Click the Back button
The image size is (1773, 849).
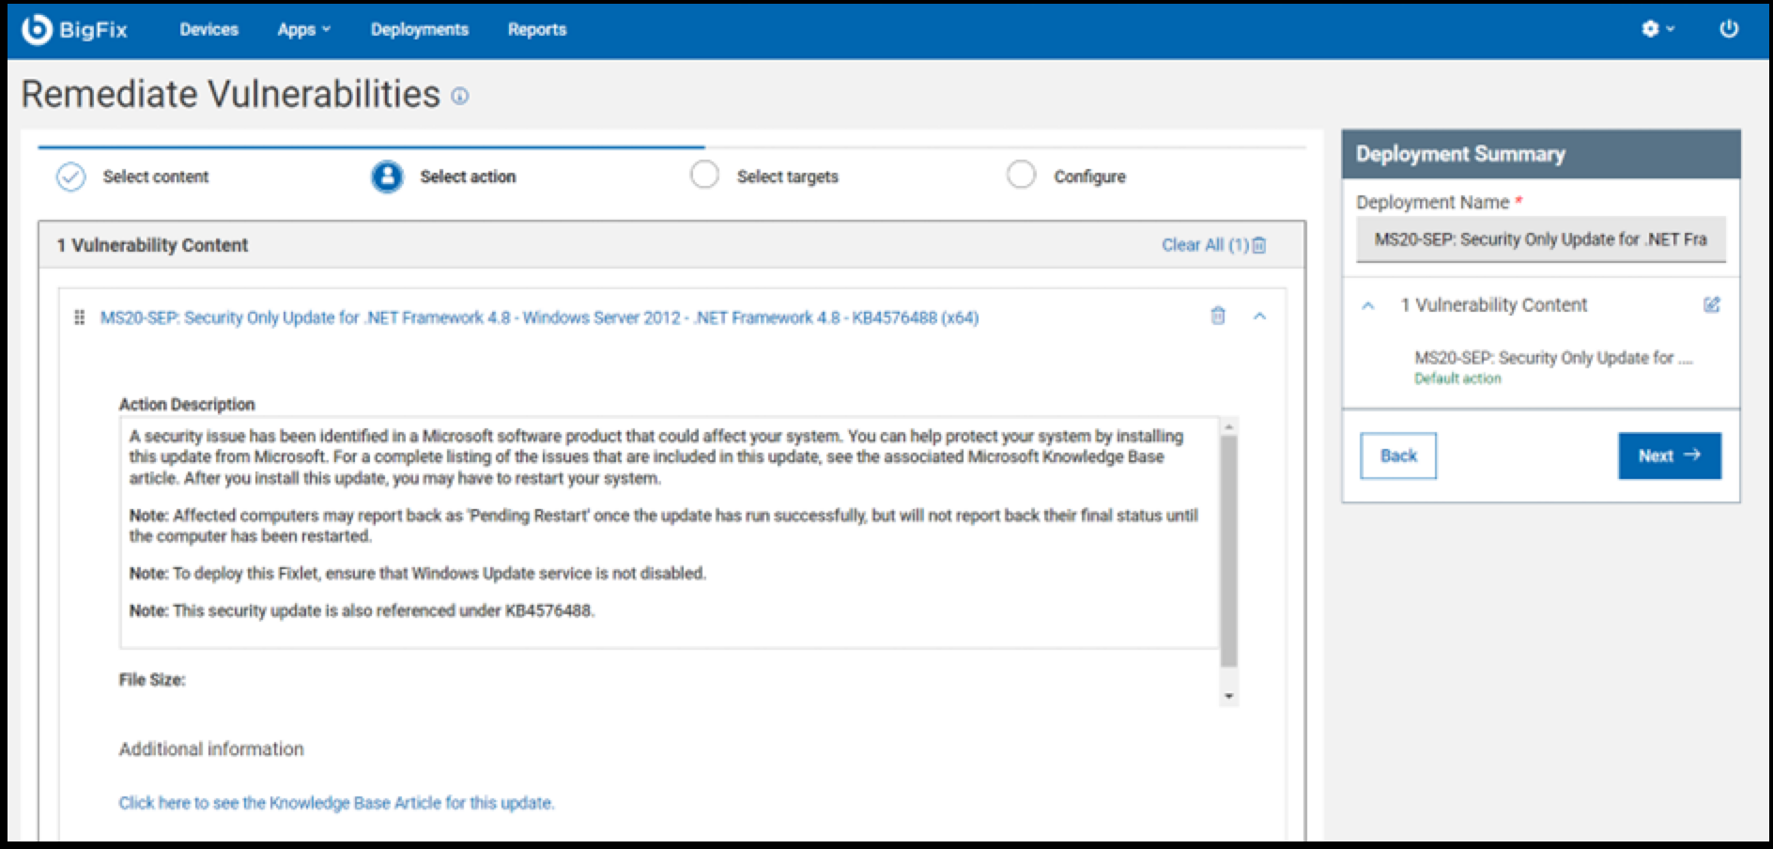tap(1398, 455)
